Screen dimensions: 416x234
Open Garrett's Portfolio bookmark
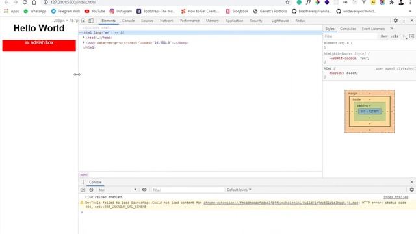pyautogui.click(x=270, y=11)
